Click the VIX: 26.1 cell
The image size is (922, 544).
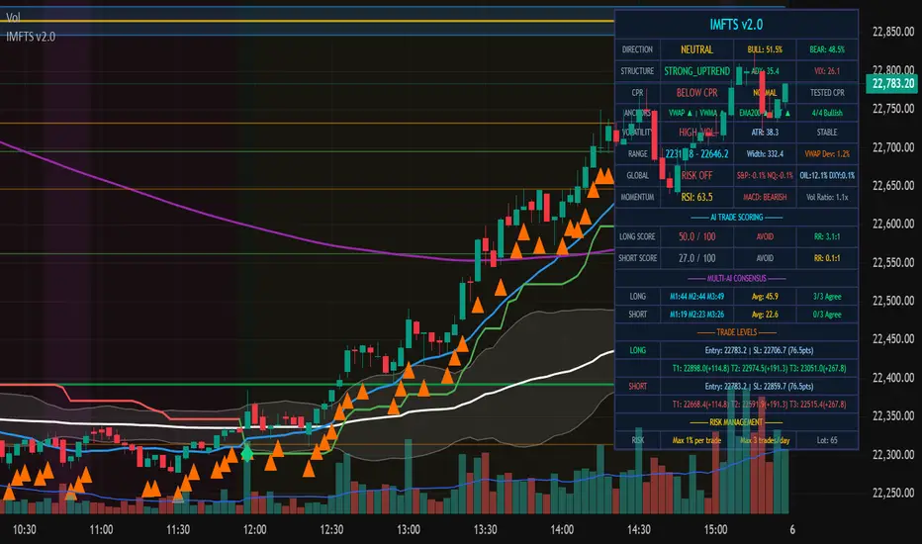click(x=827, y=71)
